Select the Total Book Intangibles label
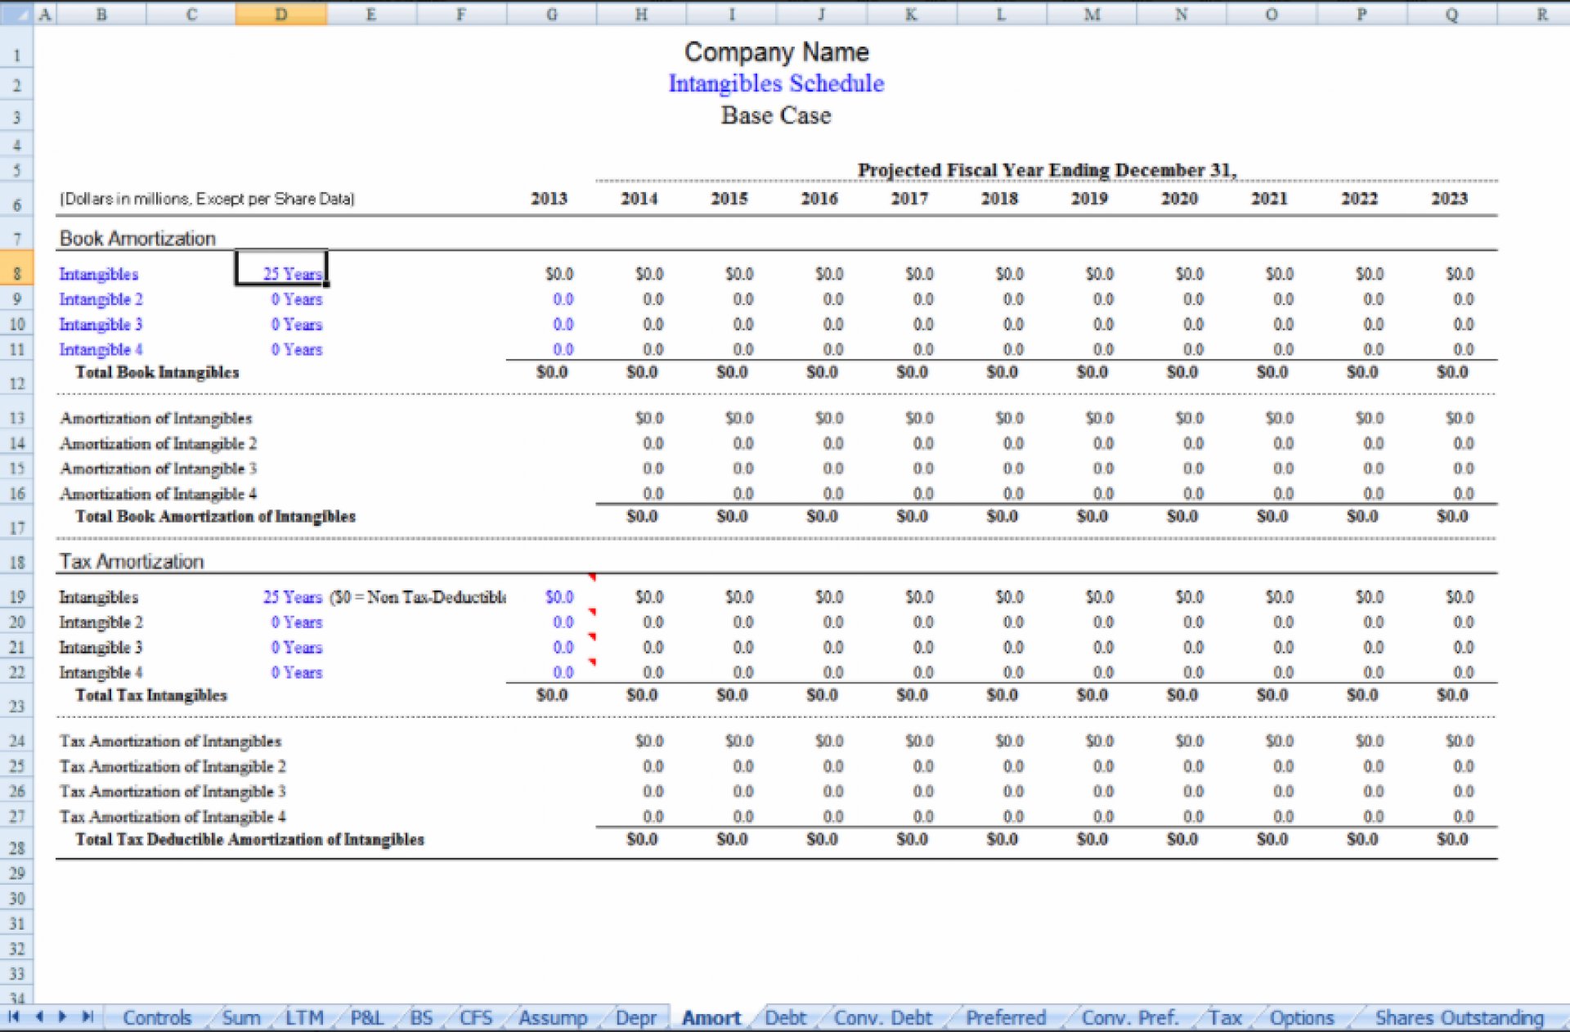This screenshot has width=1570, height=1032. [157, 372]
